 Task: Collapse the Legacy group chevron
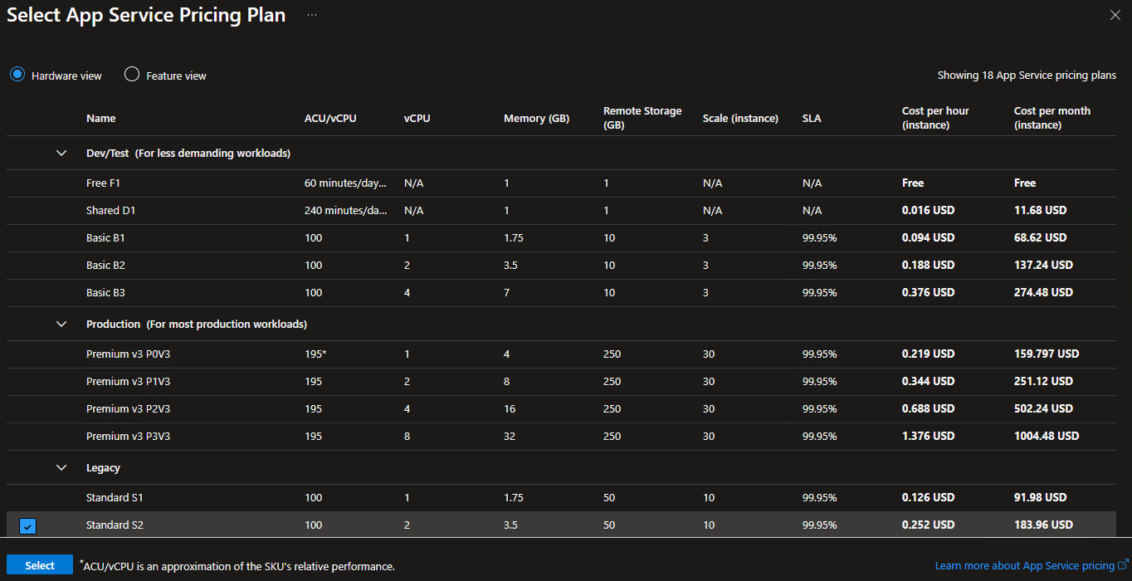(61, 467)
